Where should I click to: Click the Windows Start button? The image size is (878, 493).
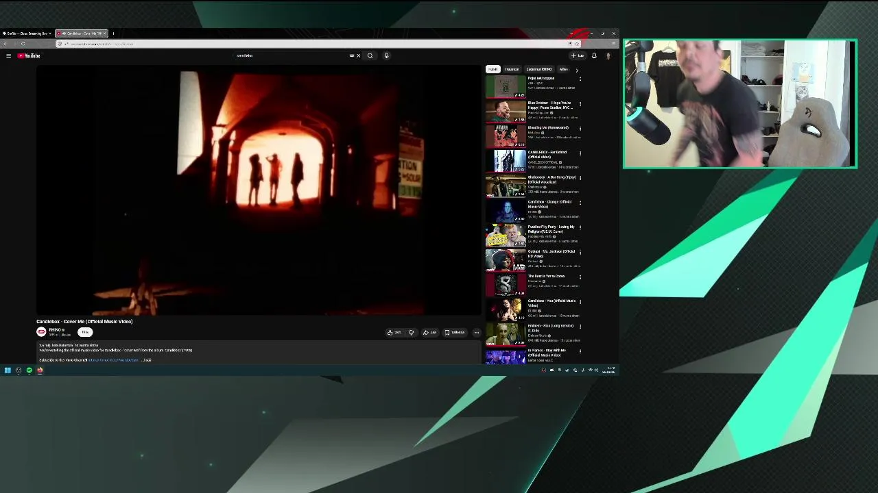click(8, 370)
